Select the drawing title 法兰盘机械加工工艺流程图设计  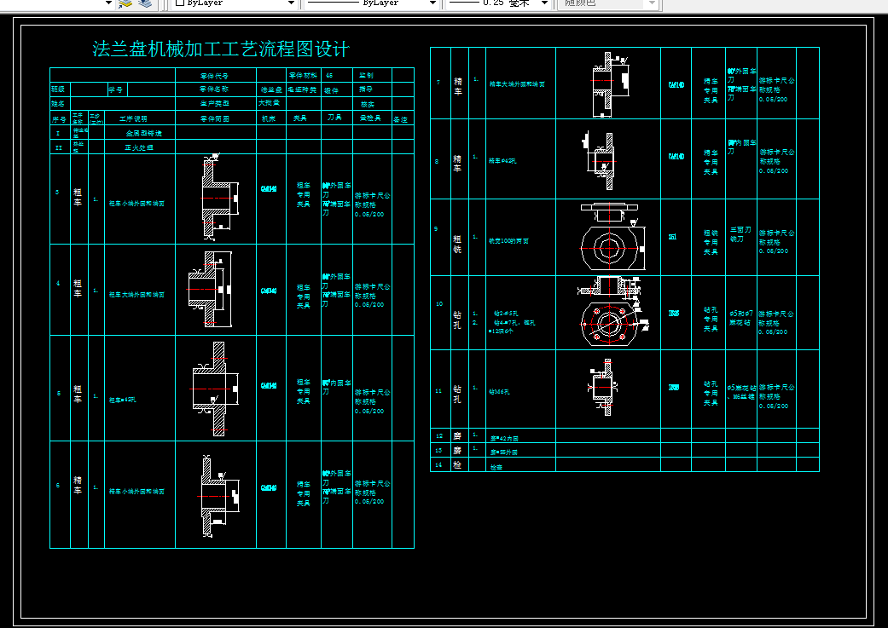click(x=221, y=49)
